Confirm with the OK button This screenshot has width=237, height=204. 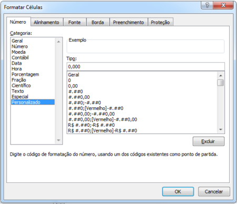tap(178, 191)
